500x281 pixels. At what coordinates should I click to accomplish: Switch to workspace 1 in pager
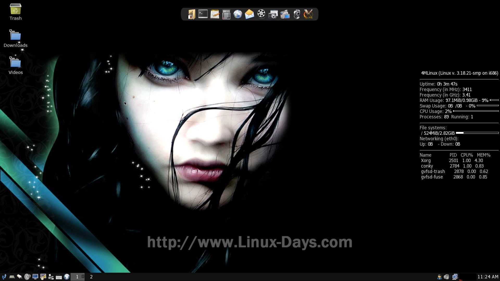[77, 277]
